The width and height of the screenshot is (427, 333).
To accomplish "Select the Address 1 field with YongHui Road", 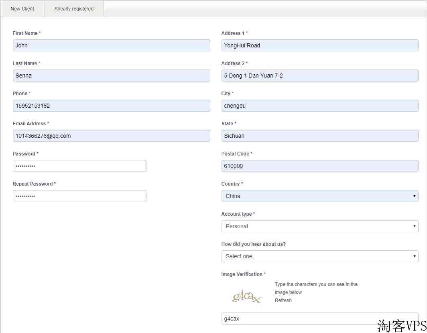I will tap(320, 45).
